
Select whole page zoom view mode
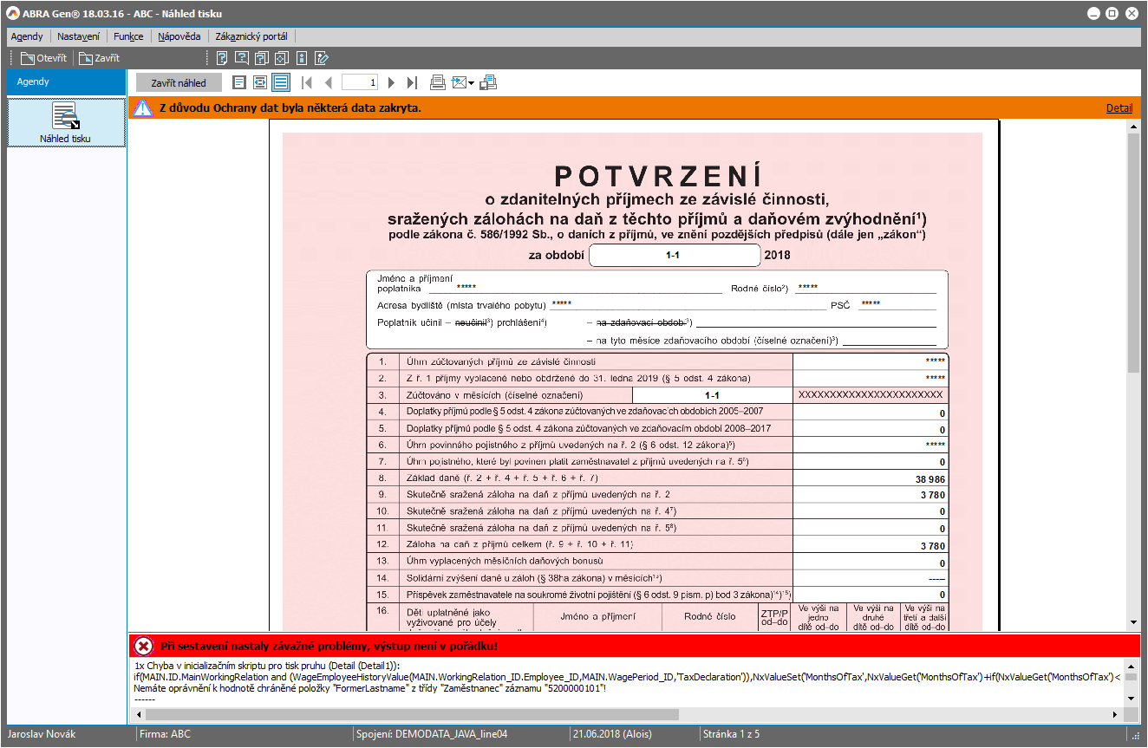pos(239,83)
